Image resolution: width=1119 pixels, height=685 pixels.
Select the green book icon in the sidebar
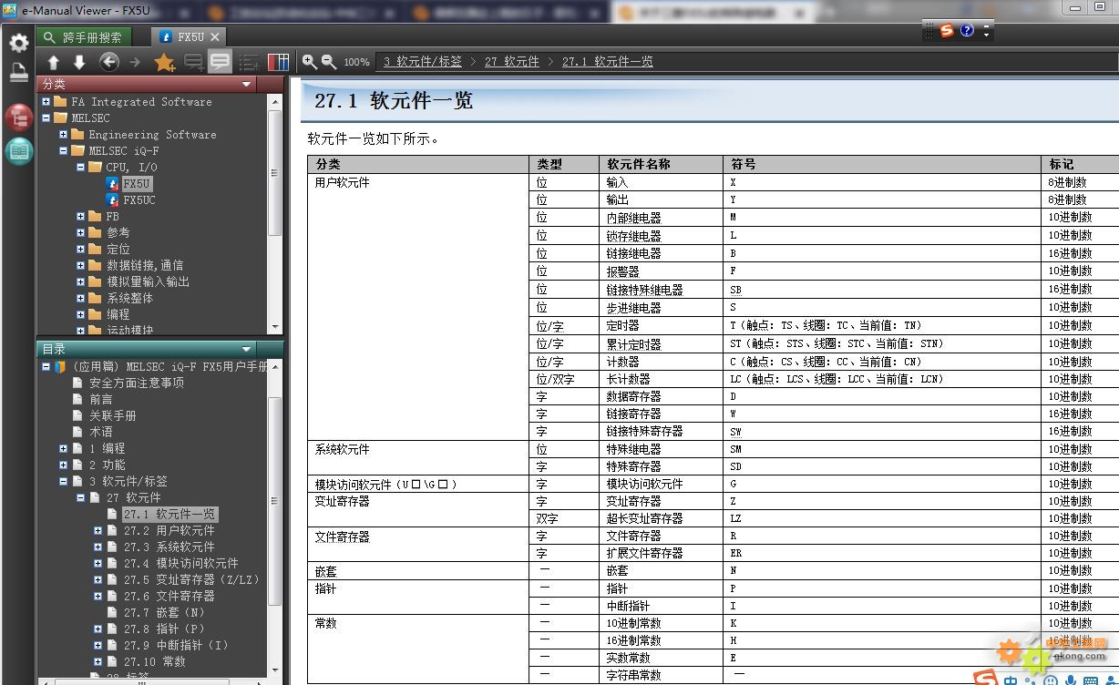[18, 151]
